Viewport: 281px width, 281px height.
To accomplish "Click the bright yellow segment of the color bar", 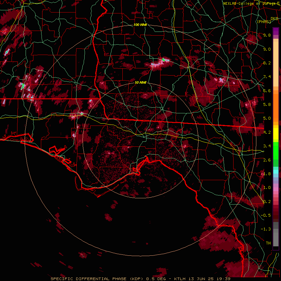I will (x=276, y=134).
